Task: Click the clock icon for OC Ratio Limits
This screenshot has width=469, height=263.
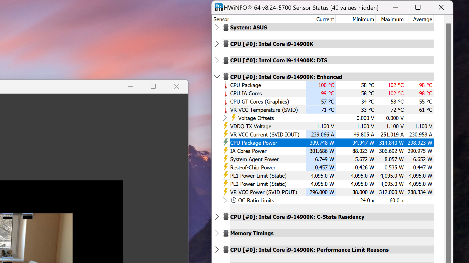Action: 233,200
